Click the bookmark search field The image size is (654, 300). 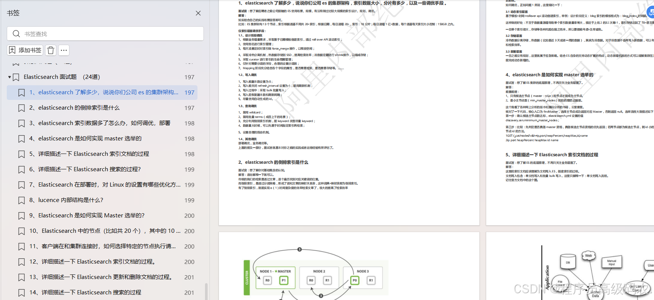(x=105, y=34)
